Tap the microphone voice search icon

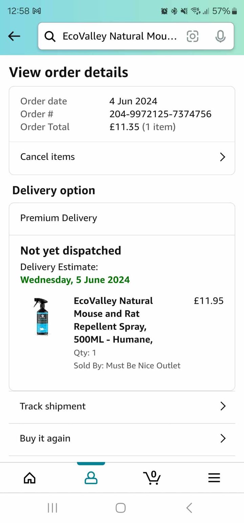[220, 36]
